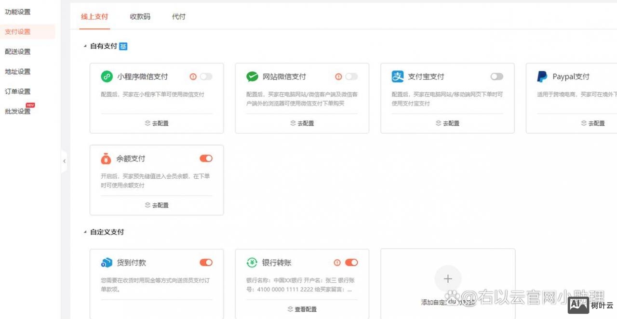Open 配送设置 in the sidebar
Image resolution: width=617 pixels, height=319 pixels.
coord(17,52)
